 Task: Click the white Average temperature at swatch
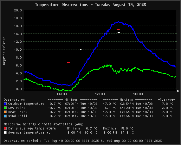(5, 133)
